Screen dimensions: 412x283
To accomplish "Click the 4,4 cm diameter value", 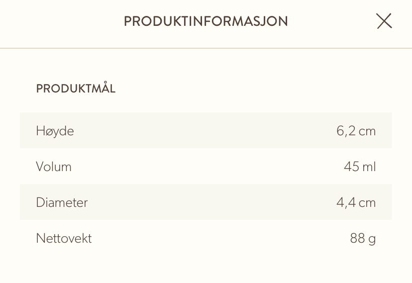I will (x=356, y=202).
